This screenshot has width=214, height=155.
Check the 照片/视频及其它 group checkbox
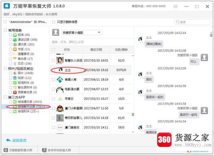(x=5, y=68)
